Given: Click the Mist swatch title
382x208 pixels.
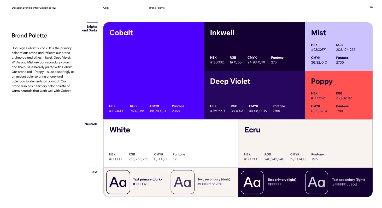Looking at the screenshot, I should click(319, 33).
